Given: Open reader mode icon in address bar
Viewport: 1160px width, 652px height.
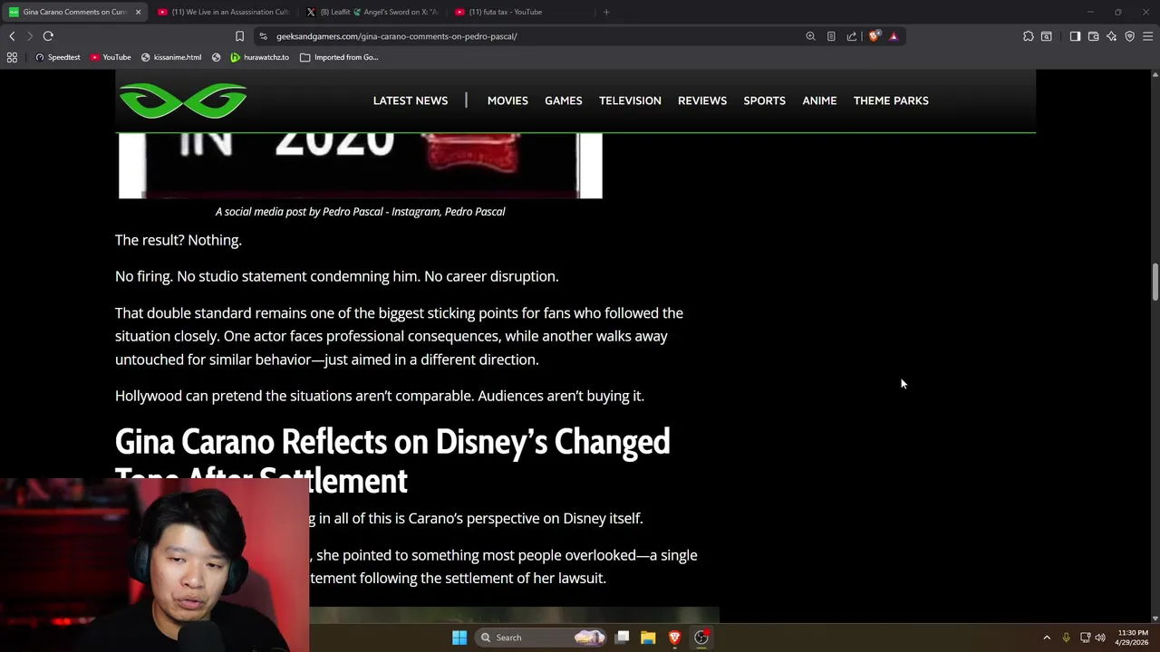Looking at the screenshot, I should [x=831, y=36].
